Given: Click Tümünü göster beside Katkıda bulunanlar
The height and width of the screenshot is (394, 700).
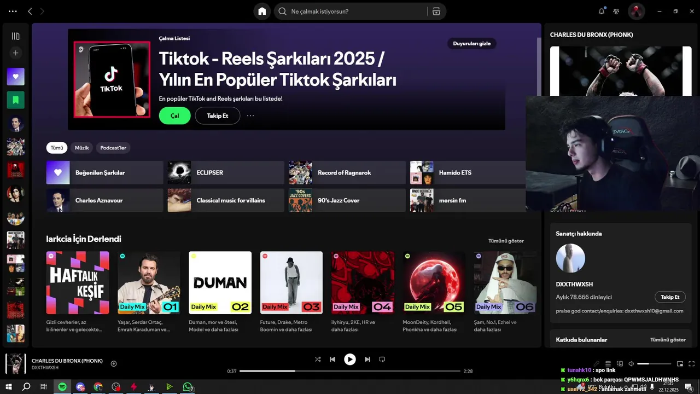Looking at the screenshot, I should (x=668, y=340).
